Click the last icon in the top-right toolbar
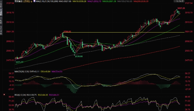This screenshot has height=111, width=194. pyautogui.click(x=183, y=1)
